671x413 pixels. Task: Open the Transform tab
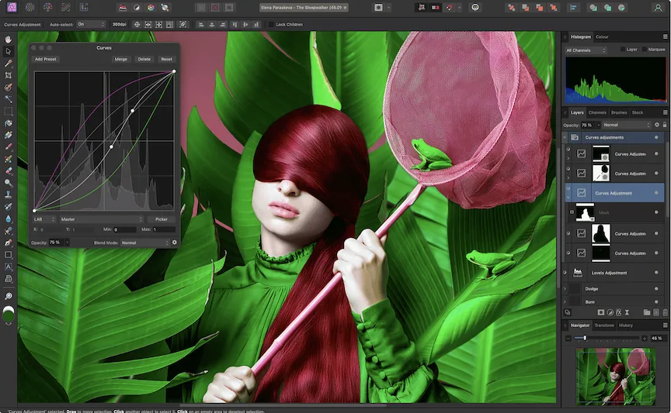(604, 325)
